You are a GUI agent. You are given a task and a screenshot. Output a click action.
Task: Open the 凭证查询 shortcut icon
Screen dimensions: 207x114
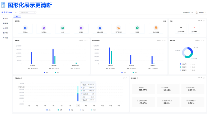click(x=44, y=28)
